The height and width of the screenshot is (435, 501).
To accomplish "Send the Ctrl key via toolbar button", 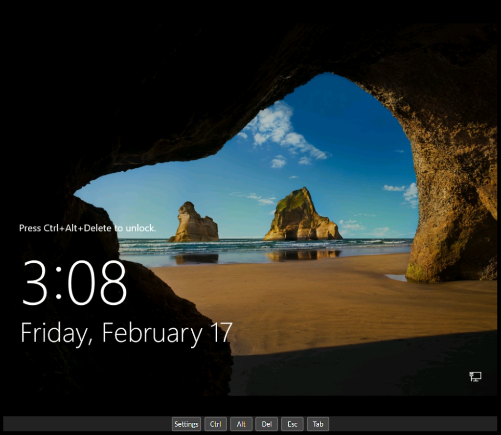I will click(216, 424).
